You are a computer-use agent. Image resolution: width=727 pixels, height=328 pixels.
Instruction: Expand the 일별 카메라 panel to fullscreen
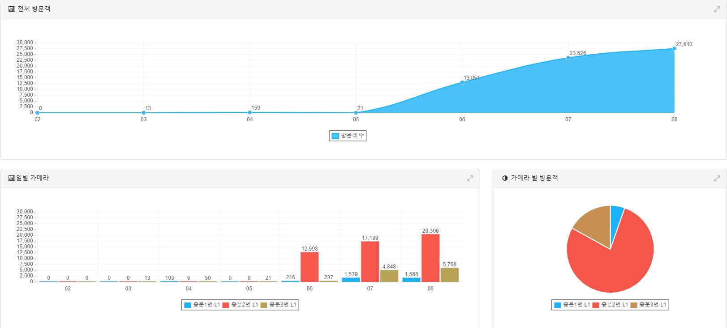[x=470, y=178]
